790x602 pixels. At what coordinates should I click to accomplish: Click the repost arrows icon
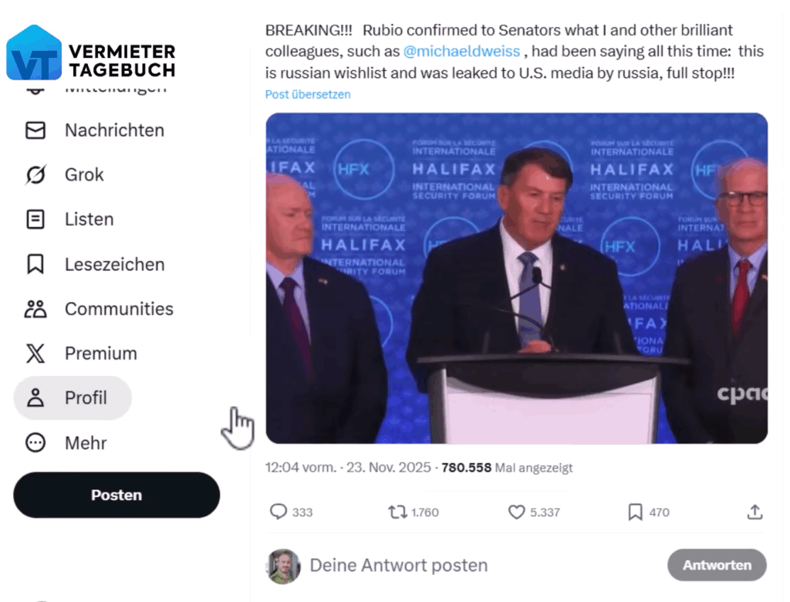397,512
